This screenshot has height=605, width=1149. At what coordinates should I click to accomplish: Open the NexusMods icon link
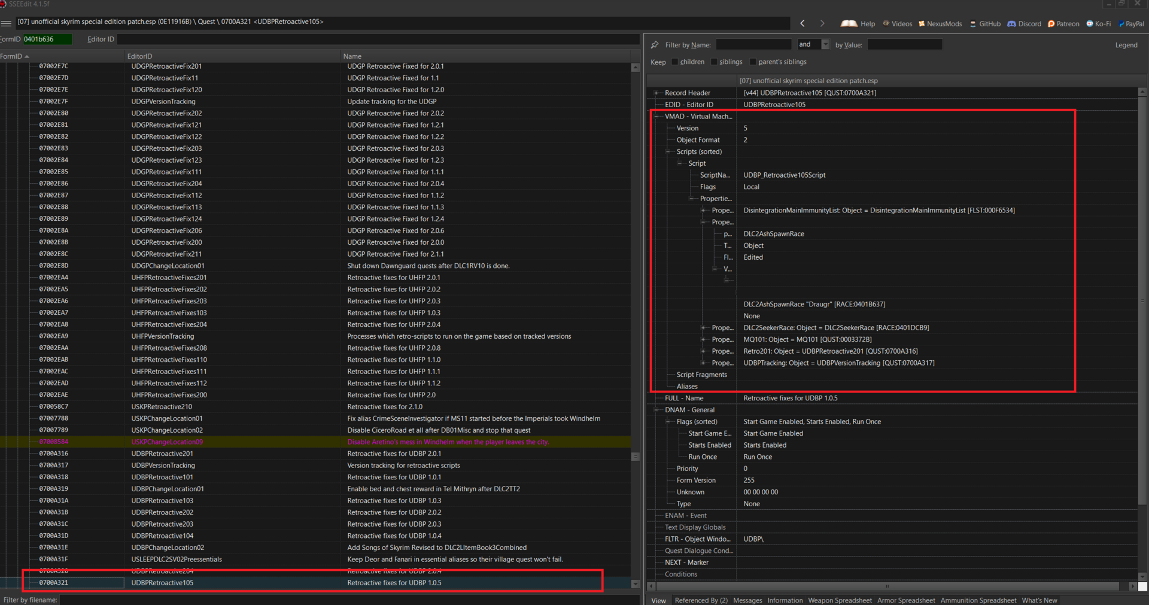coord(922,24)
